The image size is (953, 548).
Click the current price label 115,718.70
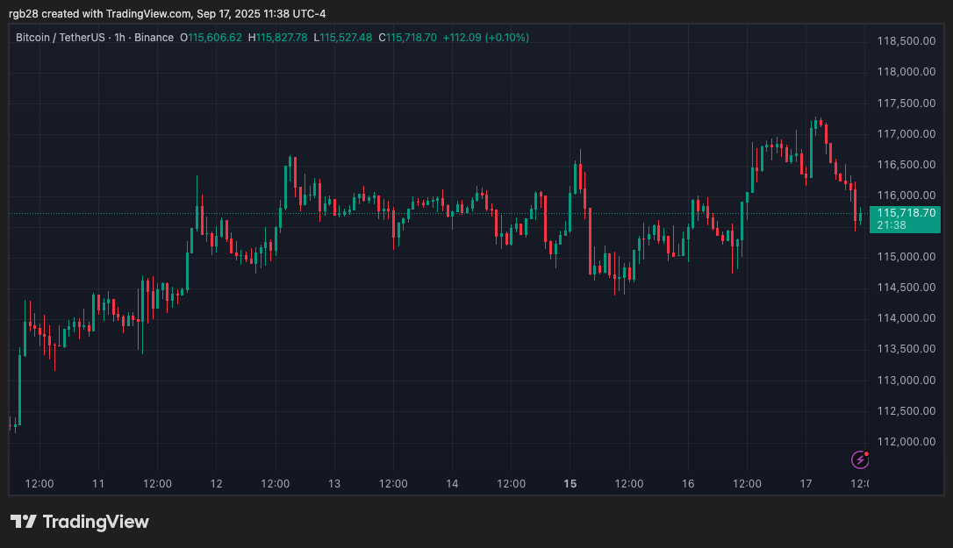(x=905, y=212)
